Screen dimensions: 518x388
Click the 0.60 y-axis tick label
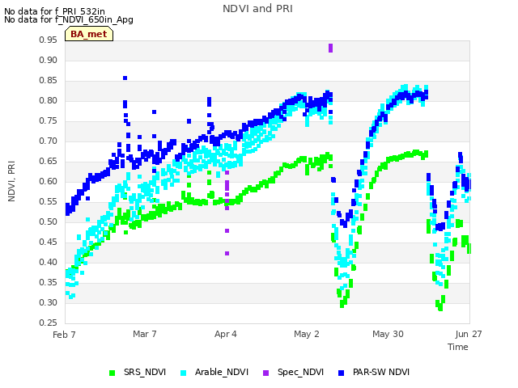(49, 181)
